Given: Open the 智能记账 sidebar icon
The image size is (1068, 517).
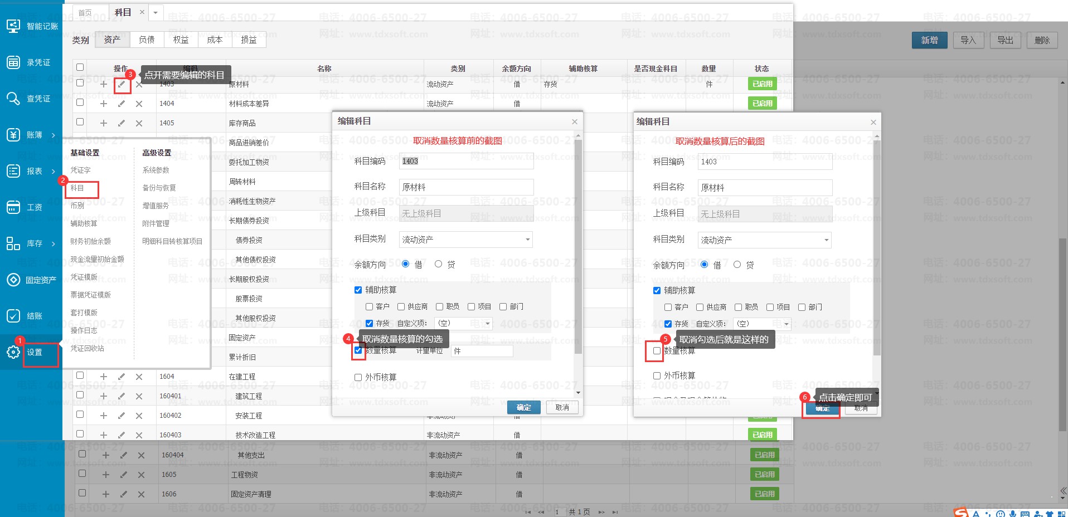Looking at the screenshot, I should (13, 26).
